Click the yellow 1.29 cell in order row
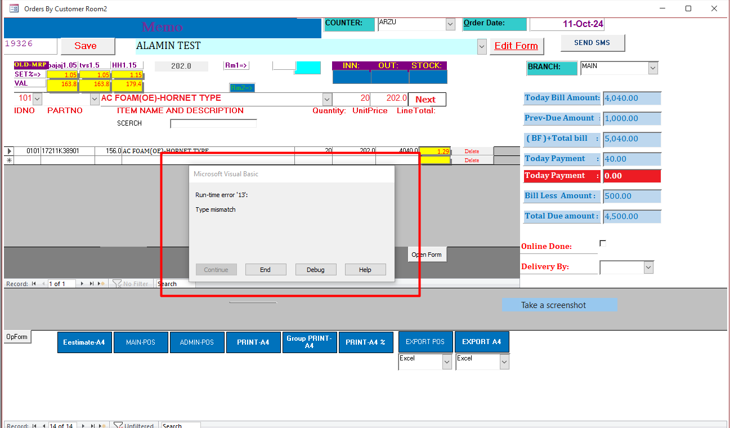This screenshot has width=730, height=428. point(435,151)
